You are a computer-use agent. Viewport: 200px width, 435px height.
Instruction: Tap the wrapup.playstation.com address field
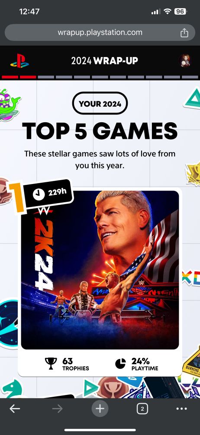point(100,33)
